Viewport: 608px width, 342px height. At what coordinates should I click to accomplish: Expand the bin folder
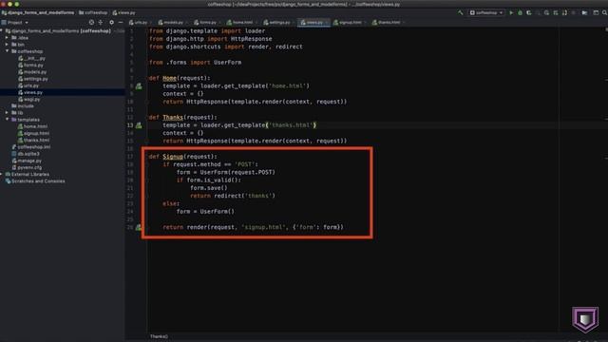pos(7,45)
